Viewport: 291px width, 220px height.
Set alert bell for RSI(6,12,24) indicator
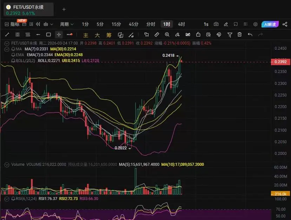click(13, 199)
